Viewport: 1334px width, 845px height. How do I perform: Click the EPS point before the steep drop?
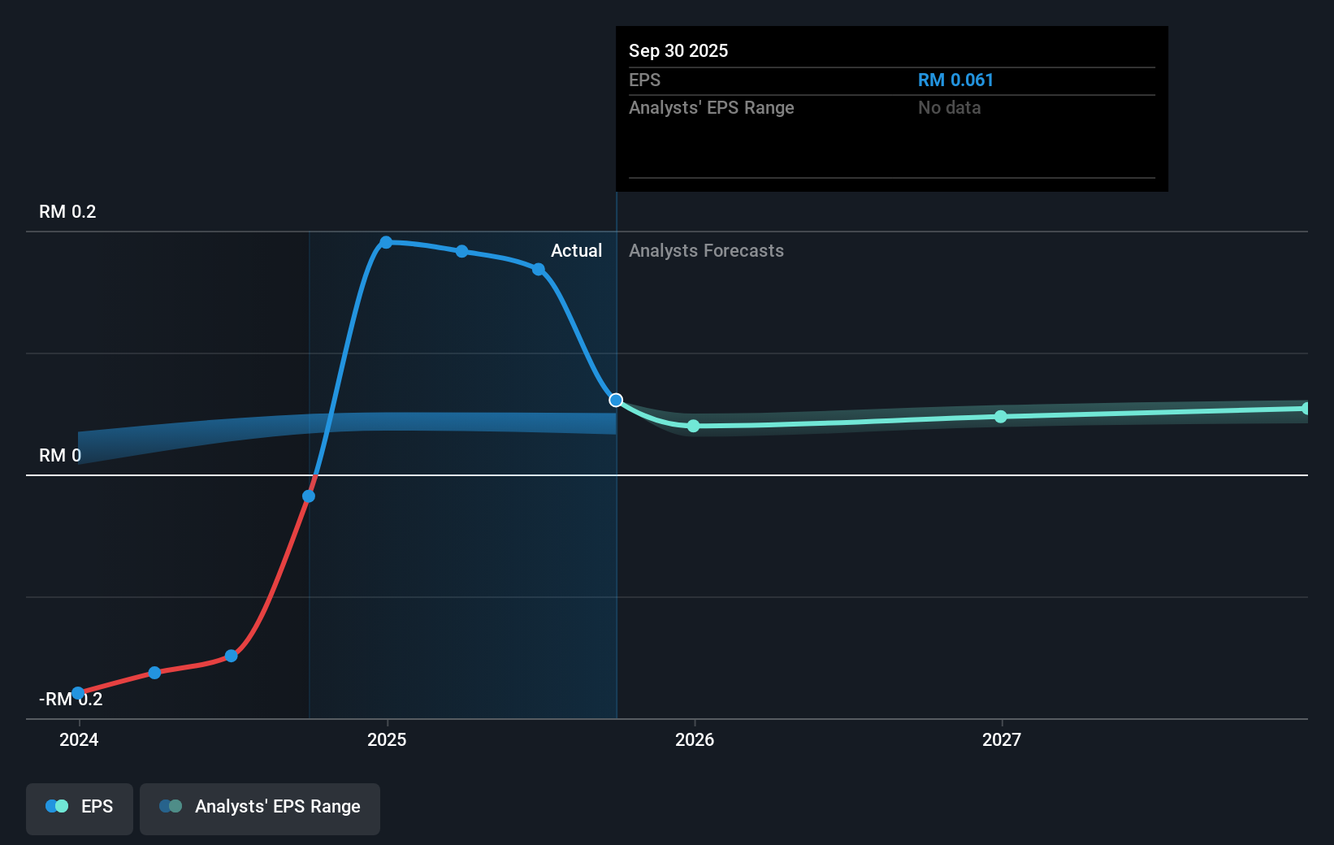click(x=539, y=269)
